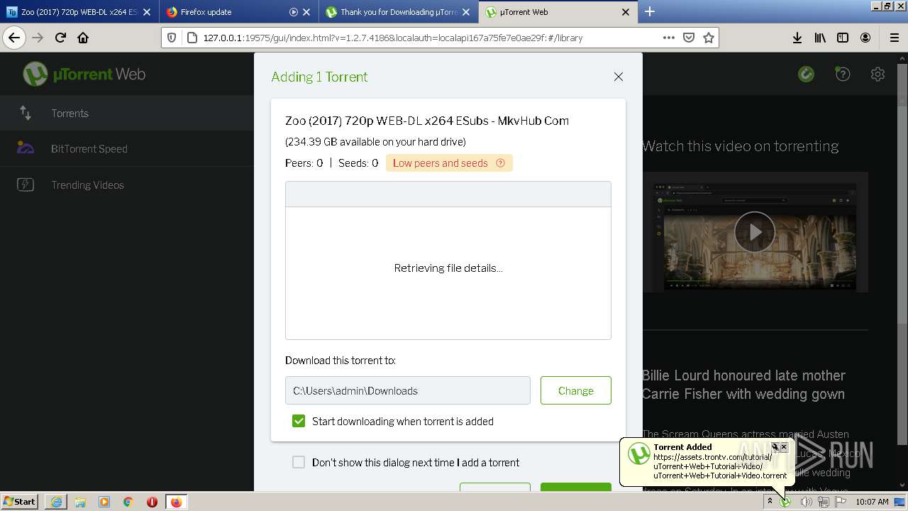
Task: Close the µTorrent Web tab
Action: [x=626, y=12]
